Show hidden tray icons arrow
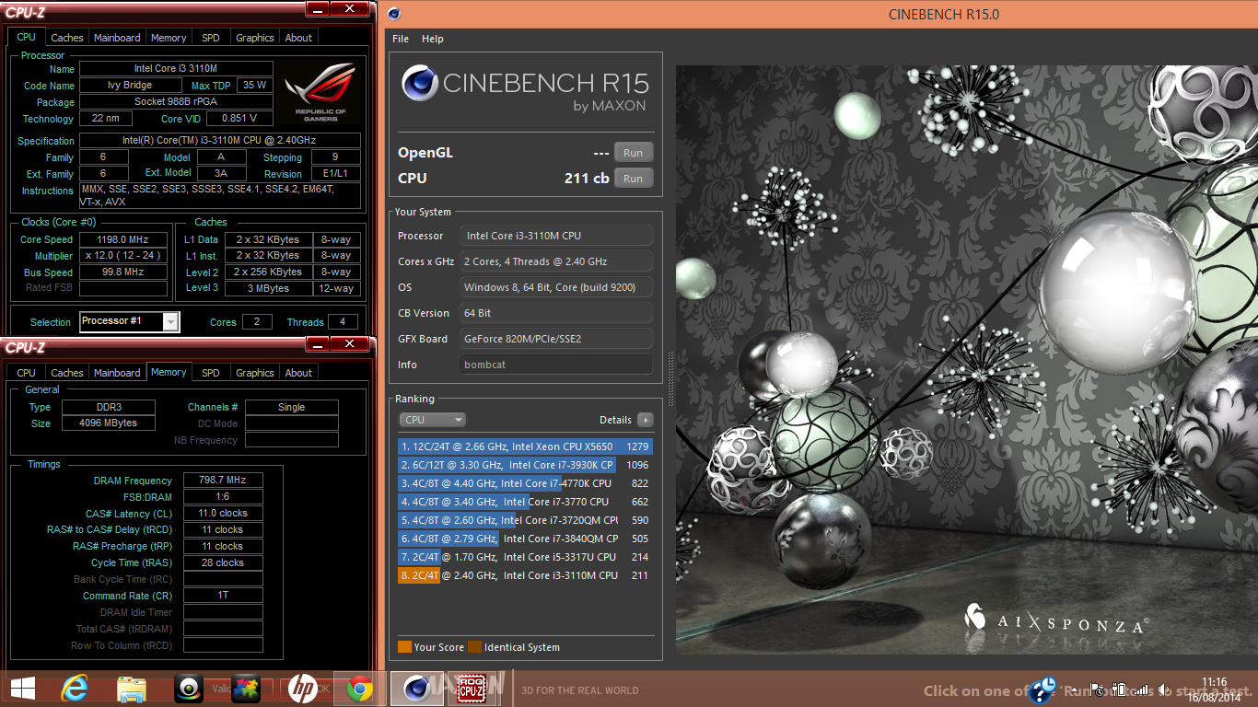The width and height of the screenshot is (1258, 707). pos(1073,690)
